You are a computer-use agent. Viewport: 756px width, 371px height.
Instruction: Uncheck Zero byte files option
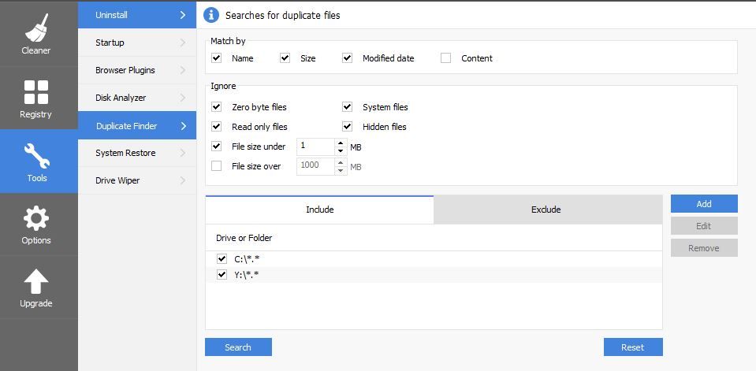coord(217,107)
